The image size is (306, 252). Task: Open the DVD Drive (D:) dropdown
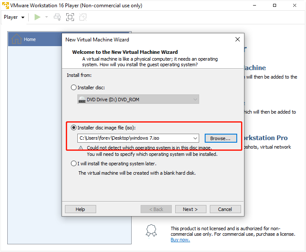138,99
